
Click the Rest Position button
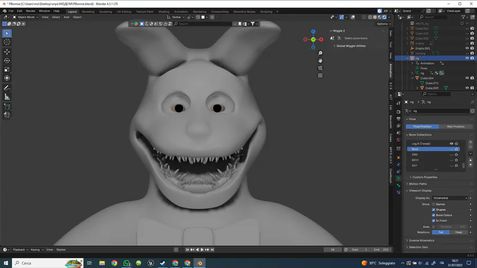point(455,127)
